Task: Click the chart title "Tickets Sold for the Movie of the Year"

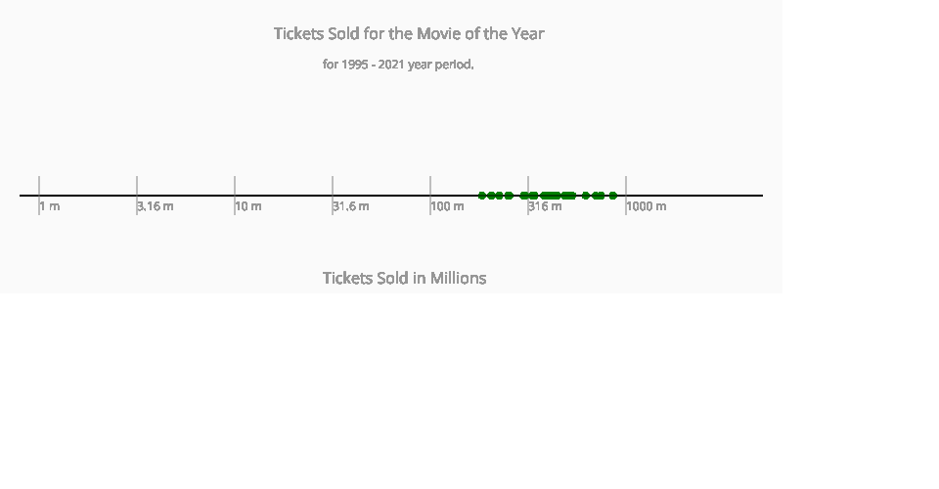Action: [409, 33]
